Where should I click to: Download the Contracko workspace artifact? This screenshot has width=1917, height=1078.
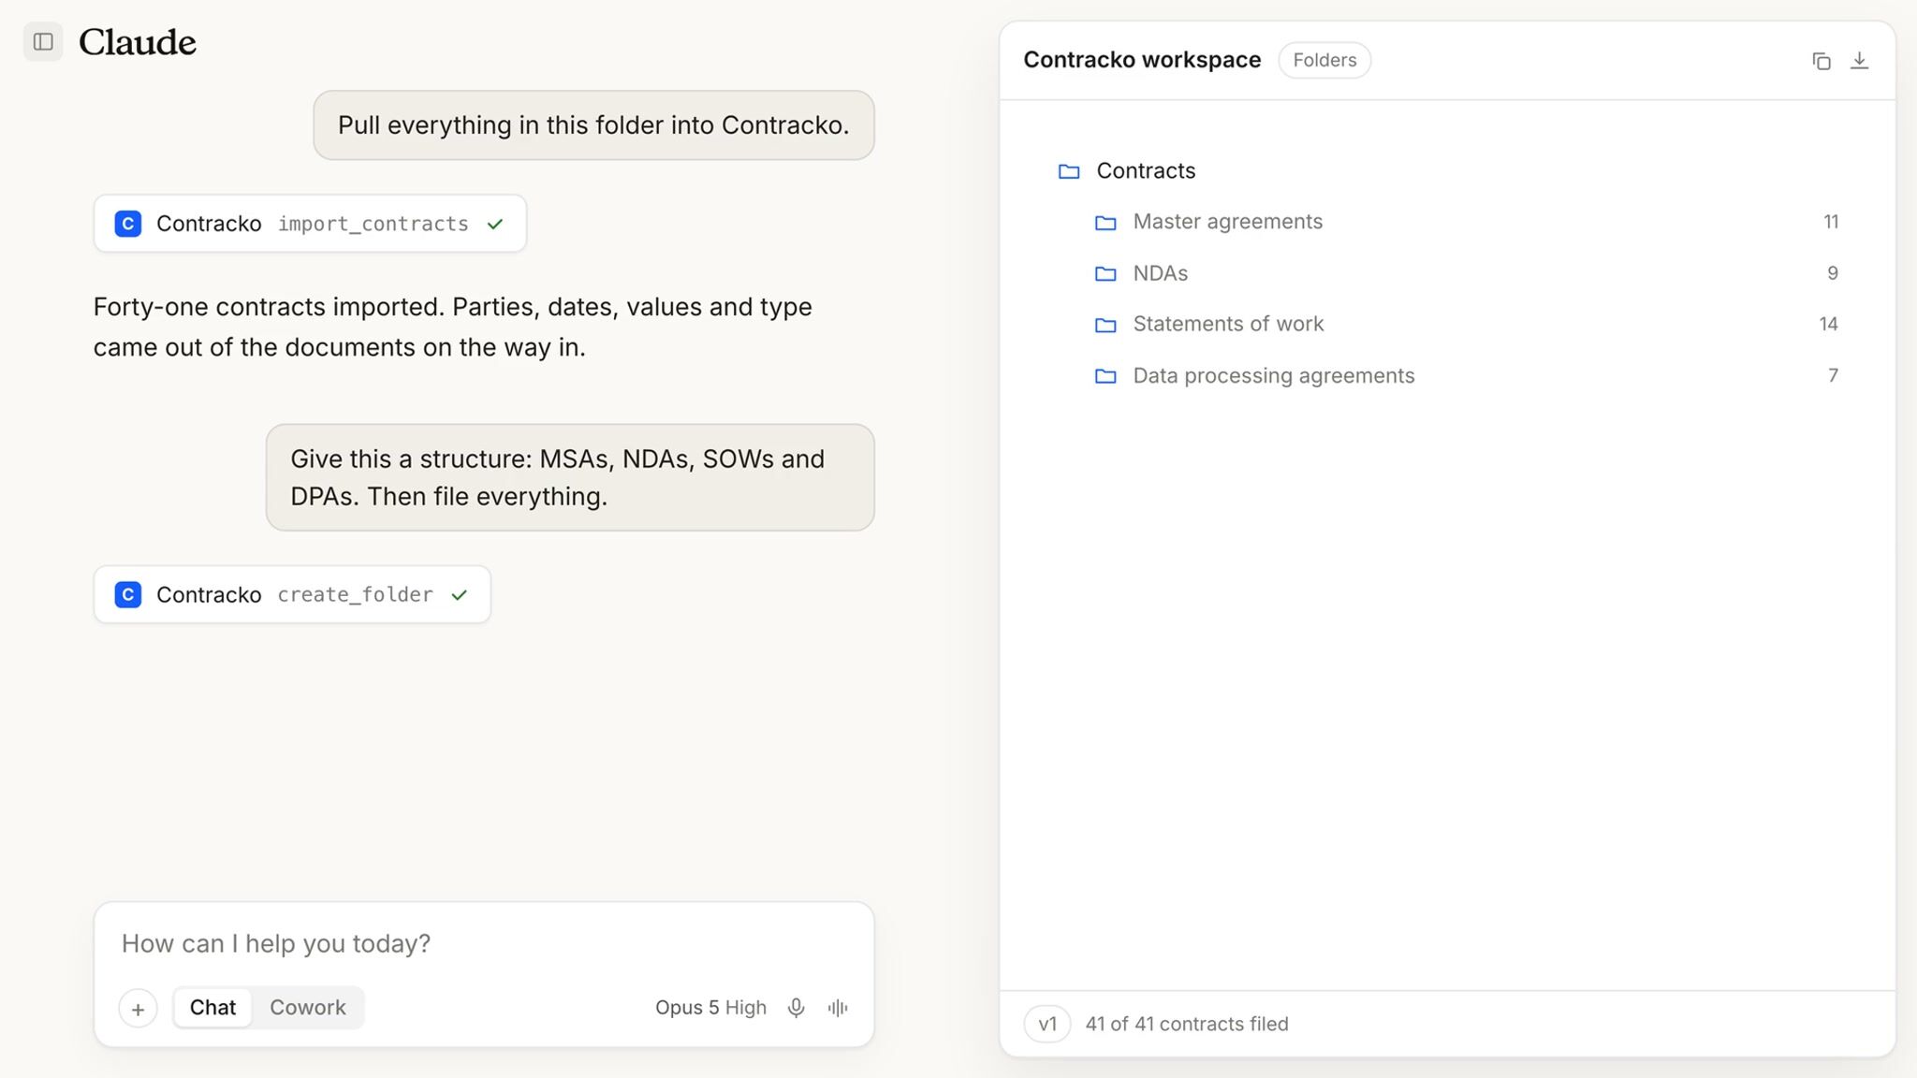point(1859,61)
